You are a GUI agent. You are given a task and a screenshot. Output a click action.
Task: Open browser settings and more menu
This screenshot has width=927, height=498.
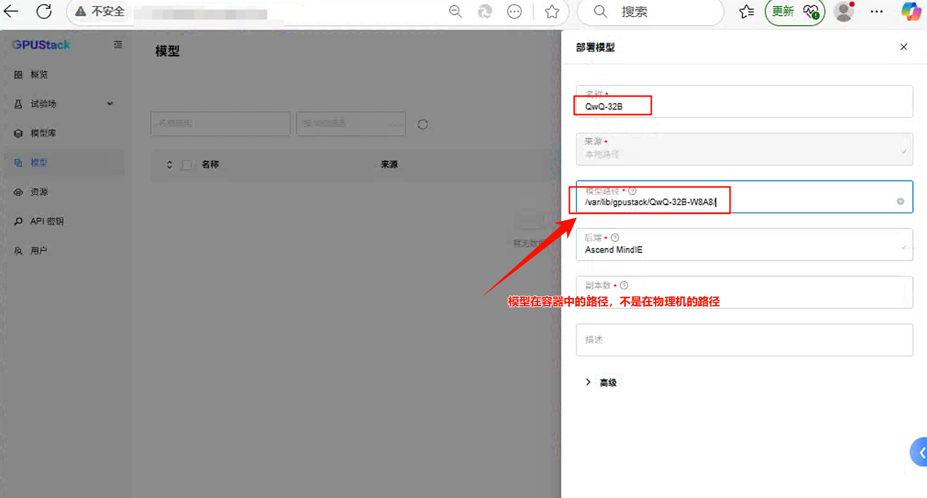[x=876, y=11]
